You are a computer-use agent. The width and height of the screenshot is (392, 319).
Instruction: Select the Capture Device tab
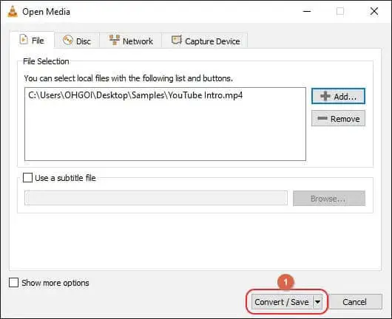205,41
